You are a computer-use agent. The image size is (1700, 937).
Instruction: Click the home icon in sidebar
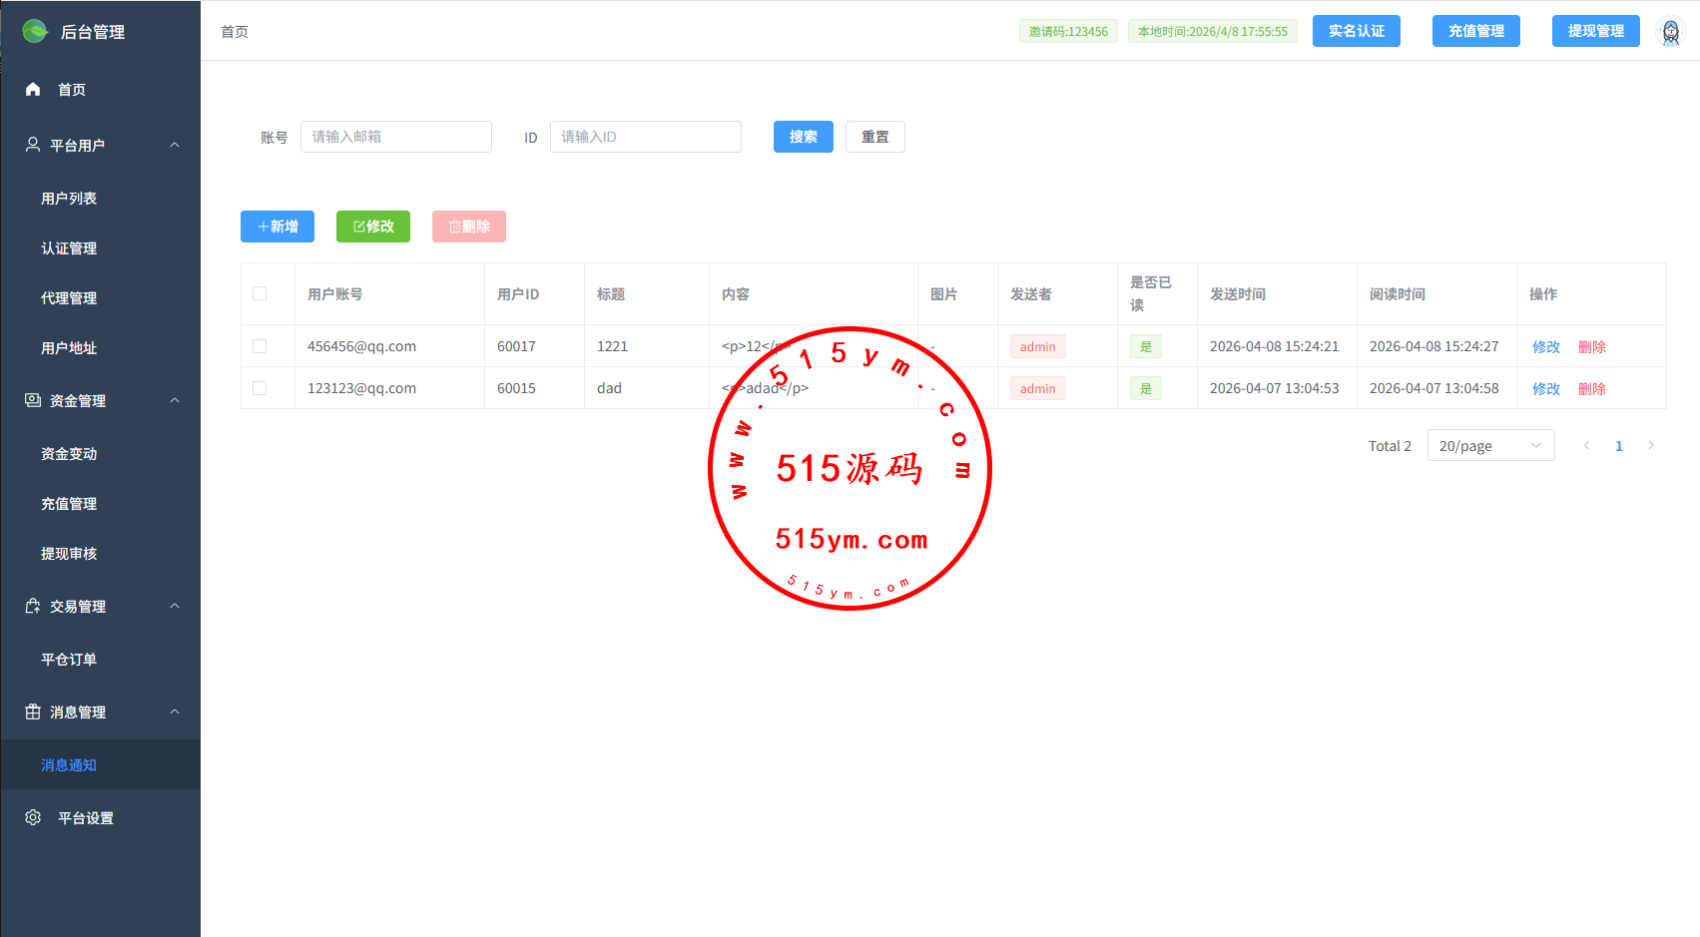pos(33,90)
